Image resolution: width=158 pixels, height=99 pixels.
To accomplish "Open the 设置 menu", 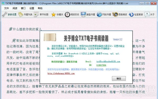I will (32, 8).
